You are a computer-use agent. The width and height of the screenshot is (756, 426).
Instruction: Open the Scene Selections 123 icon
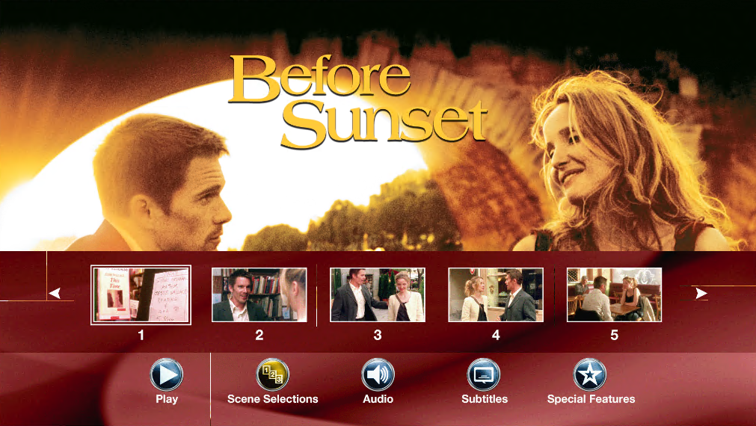coord(272,374)
